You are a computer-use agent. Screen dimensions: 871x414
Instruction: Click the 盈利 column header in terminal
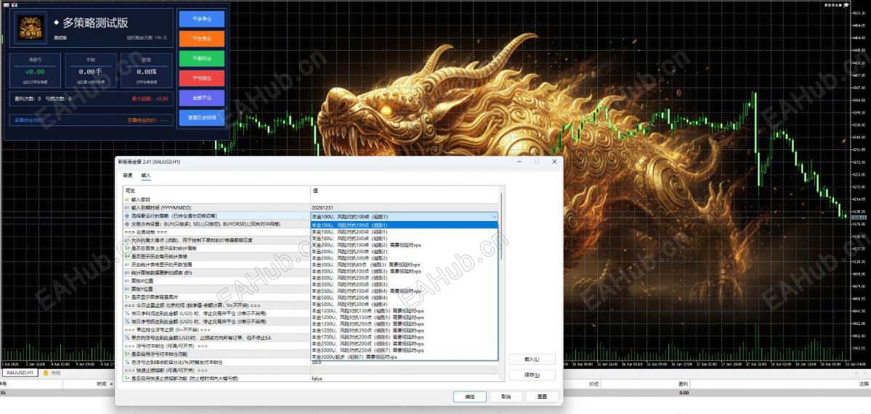684,384
